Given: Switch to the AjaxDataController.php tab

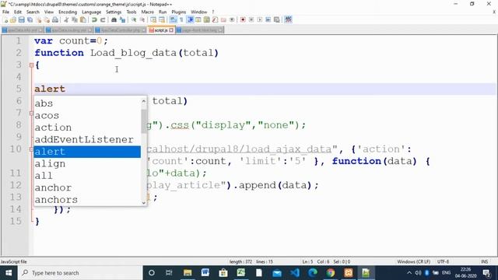Looking at the screenshot, I should point(121,30).
